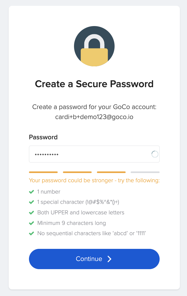
Task: Click the 'Minimum 9 characters long' requirement text
Action: (72, 223)
